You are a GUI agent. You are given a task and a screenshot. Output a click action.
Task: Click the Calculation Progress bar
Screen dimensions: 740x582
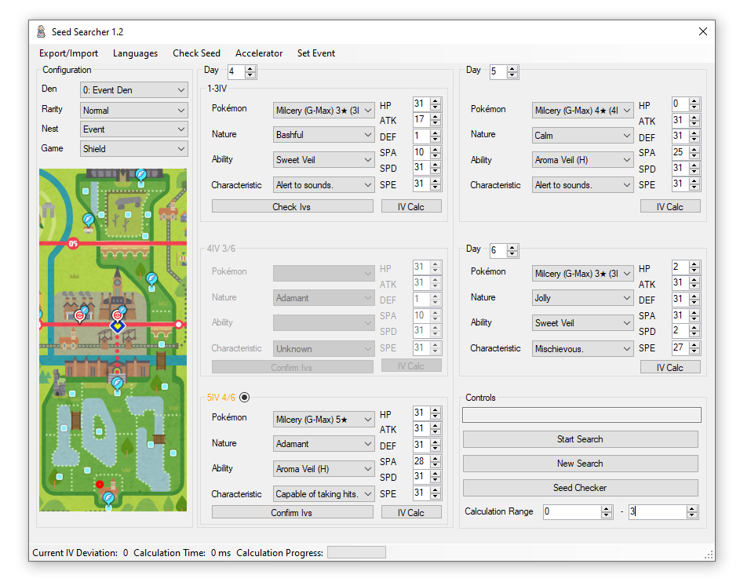click(x=356, y=553)
